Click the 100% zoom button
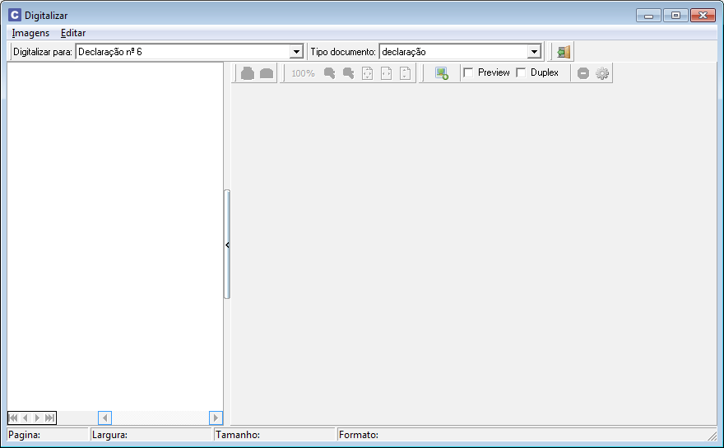 tap(303, 73)
